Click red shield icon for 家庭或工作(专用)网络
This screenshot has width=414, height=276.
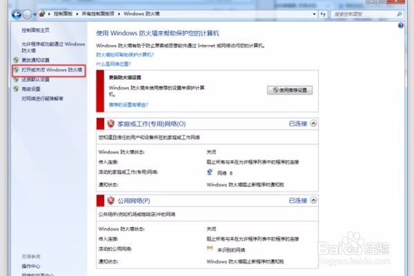[x=111, y=124]
